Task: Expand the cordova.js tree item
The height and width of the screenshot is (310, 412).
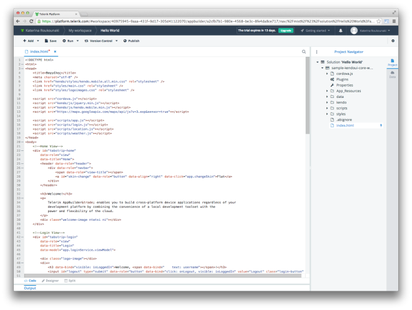Action: pos(327,74)
